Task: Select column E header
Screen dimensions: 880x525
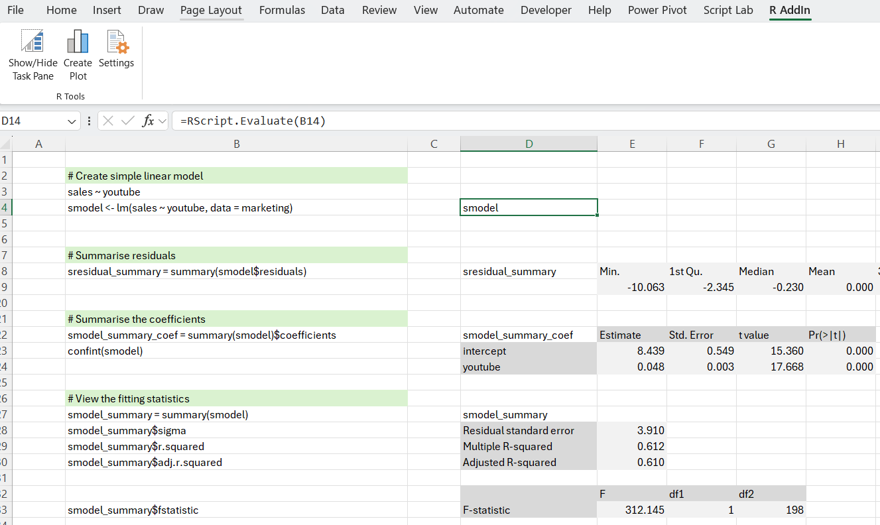Action: click(x=632, y=144)
